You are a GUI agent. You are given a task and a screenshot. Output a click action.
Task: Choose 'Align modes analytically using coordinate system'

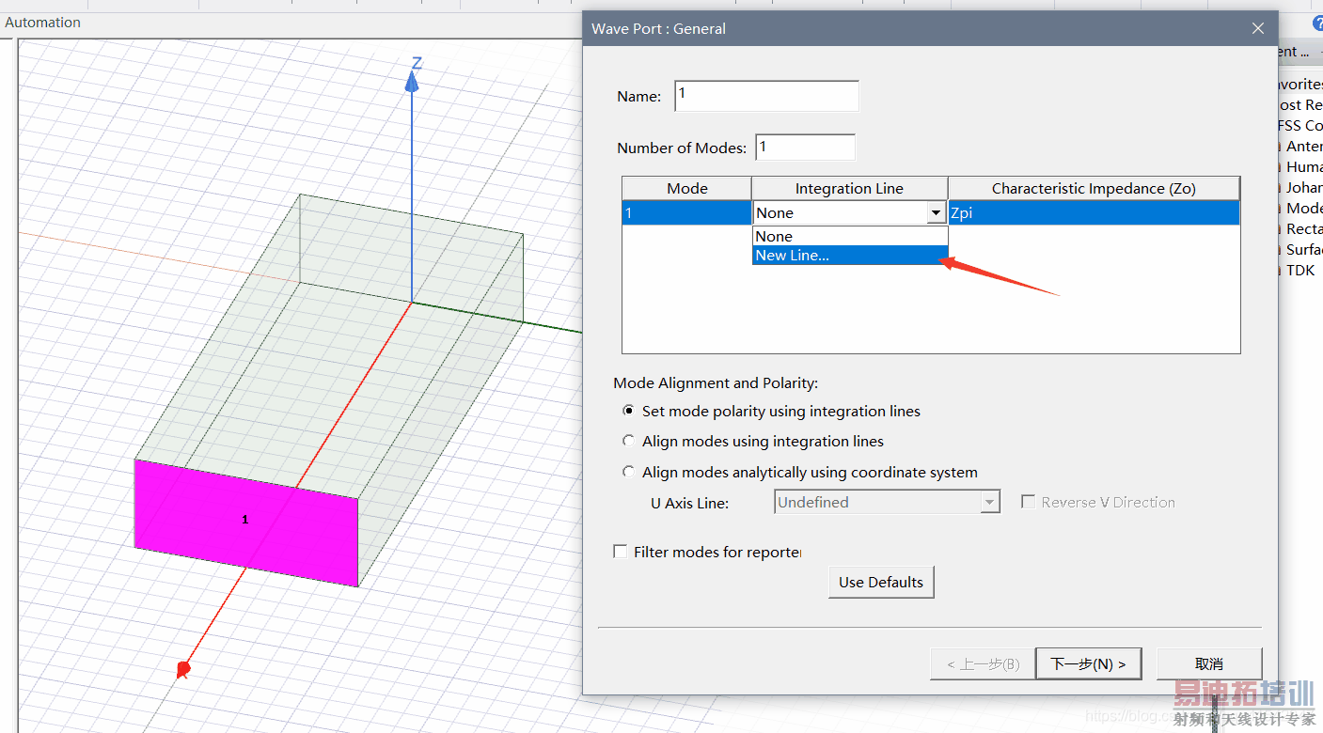[x=629, y=473]
